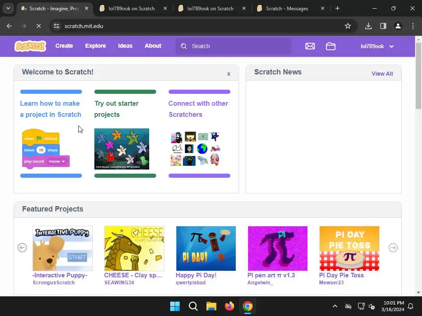Open CHEESE - Clay sp... project title
Viewport: 422px width, 316px height.
click(x=133, y=275)
